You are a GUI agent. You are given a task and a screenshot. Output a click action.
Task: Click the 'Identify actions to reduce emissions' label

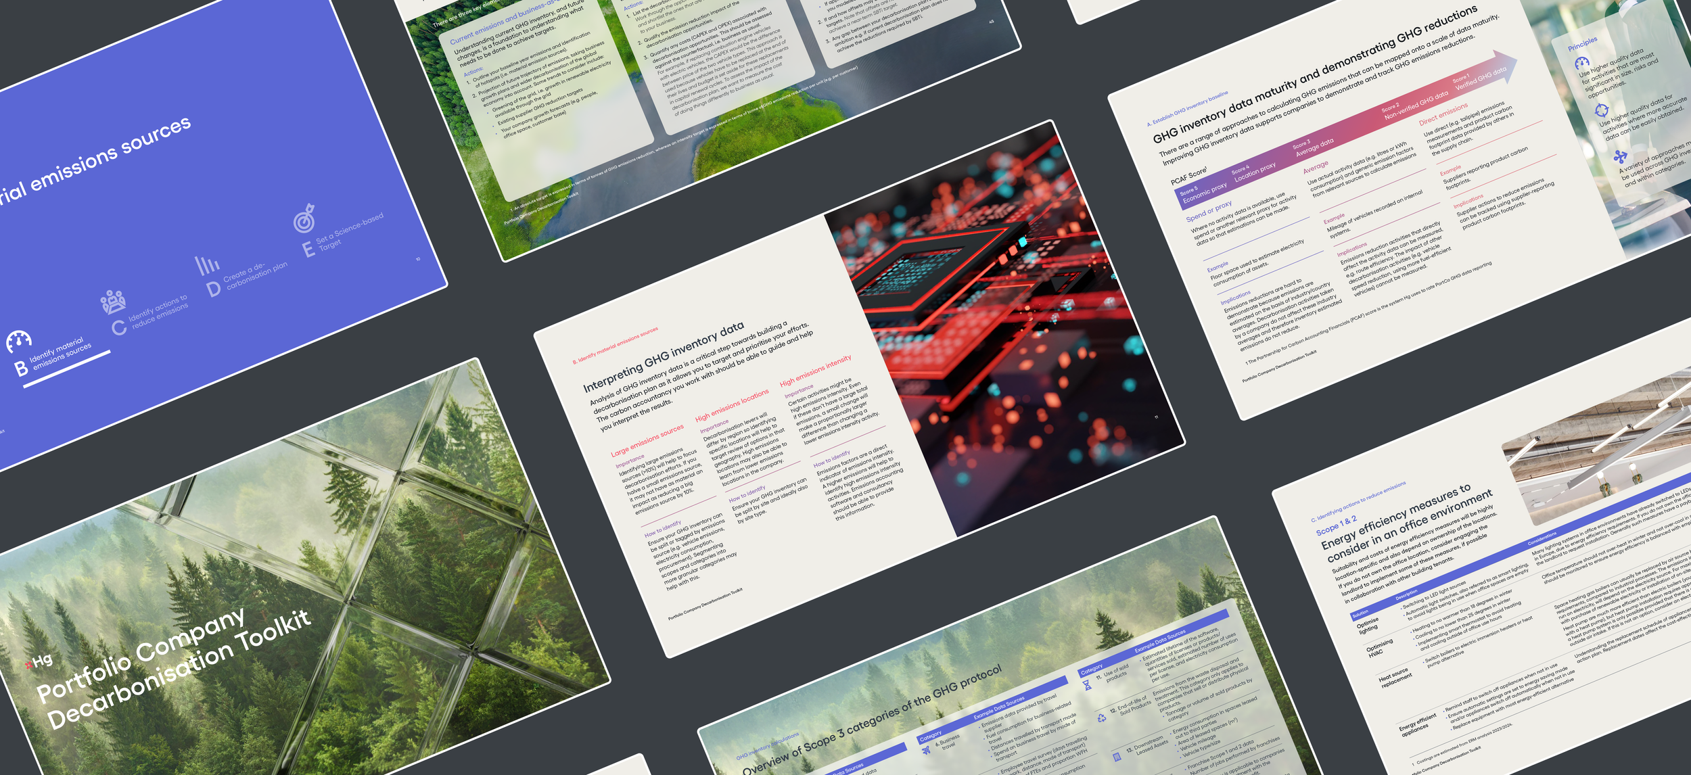point(158,312)
